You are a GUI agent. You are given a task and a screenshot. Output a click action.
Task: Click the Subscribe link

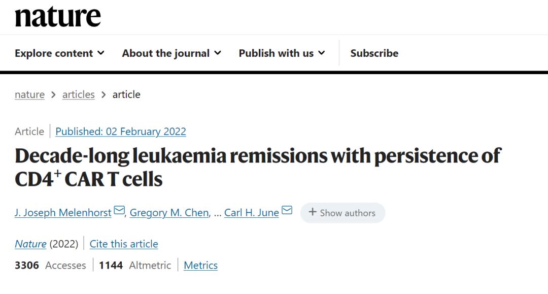[x=374, y=53]
